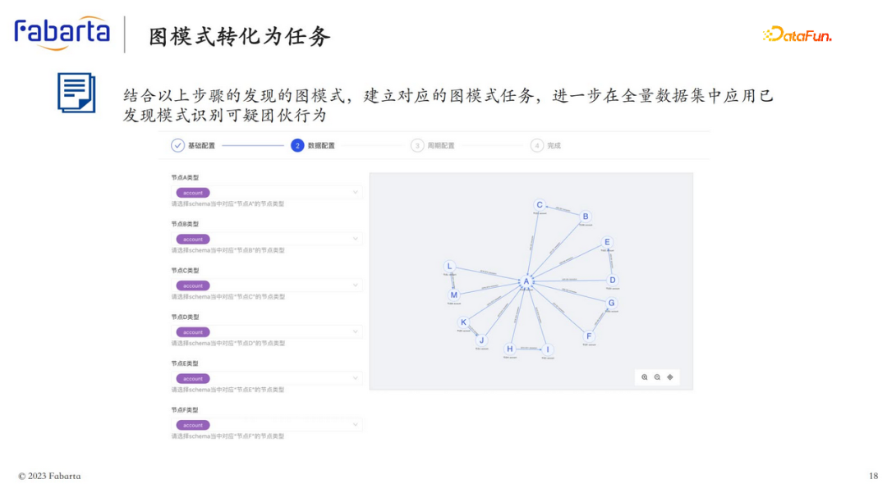Click the Fabarta logo
This screenshot has width=887, height=484.
tap(62, 33)
